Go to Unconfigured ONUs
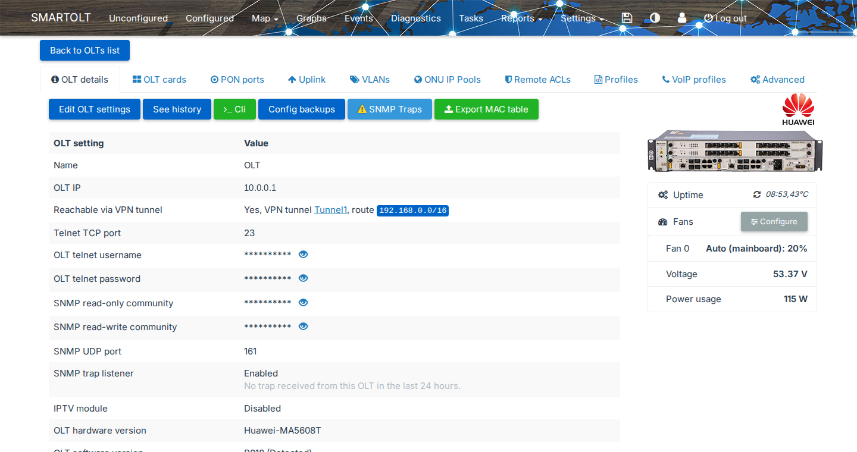This screenshot has height=452, width=857. (x=138, y=18)
